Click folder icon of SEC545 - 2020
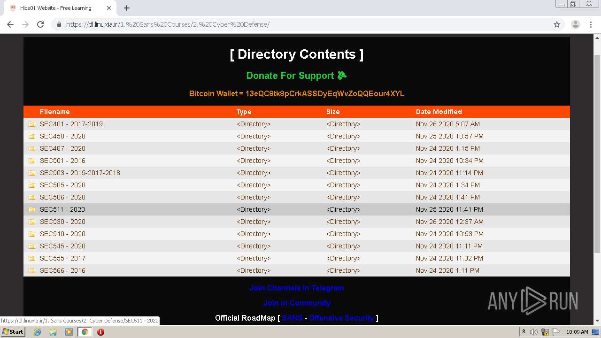The height and width of the screenshot is (338, 601). pos(32,246)
